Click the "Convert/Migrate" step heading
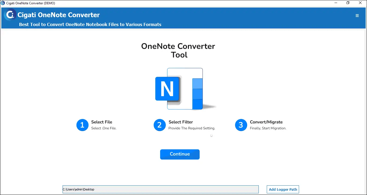 pos(266,122)
